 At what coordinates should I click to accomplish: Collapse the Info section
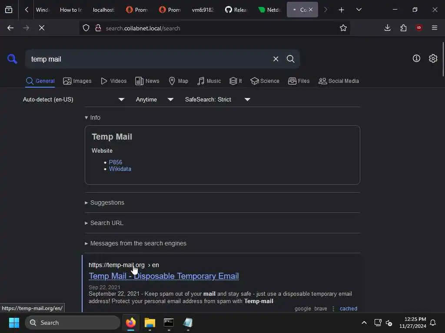93,118
